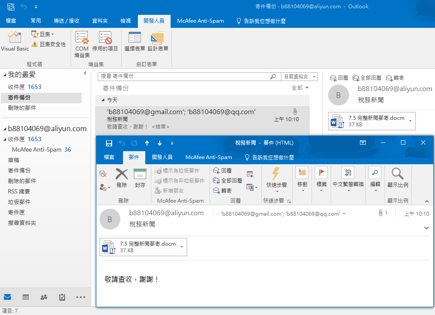The height and width of the screenshot is (315, 435).
Task: Open attachment dropdown in reading pane
Action: pyautogui.click(x=410, y=121)
